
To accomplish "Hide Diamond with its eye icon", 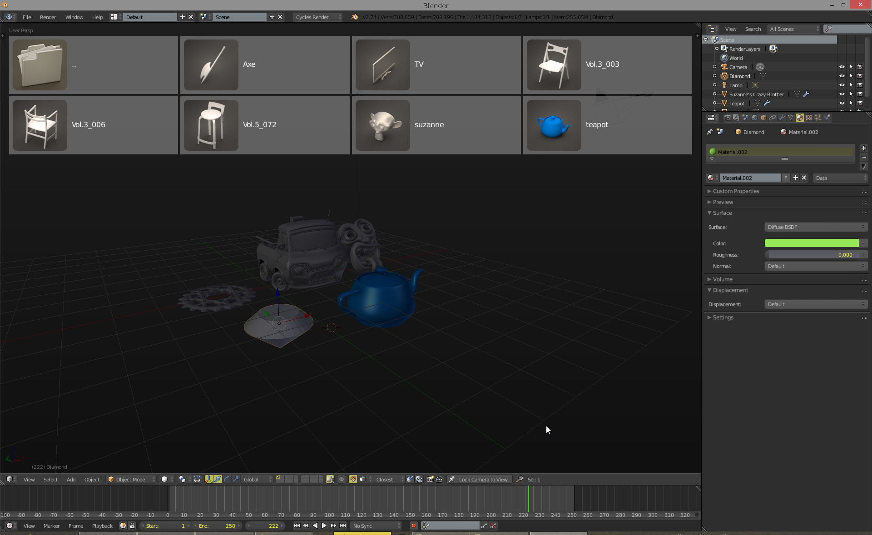I will 842,76.
